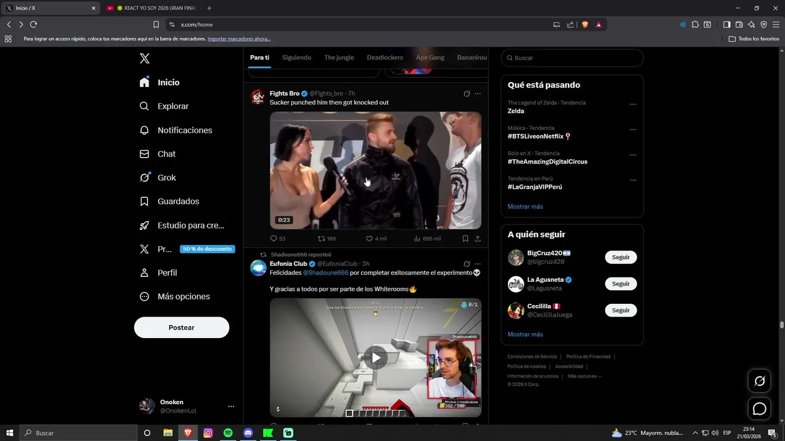Open floating chat messages button
The height and width of the screenshot is (441, 785).
(x=759, y=409)
